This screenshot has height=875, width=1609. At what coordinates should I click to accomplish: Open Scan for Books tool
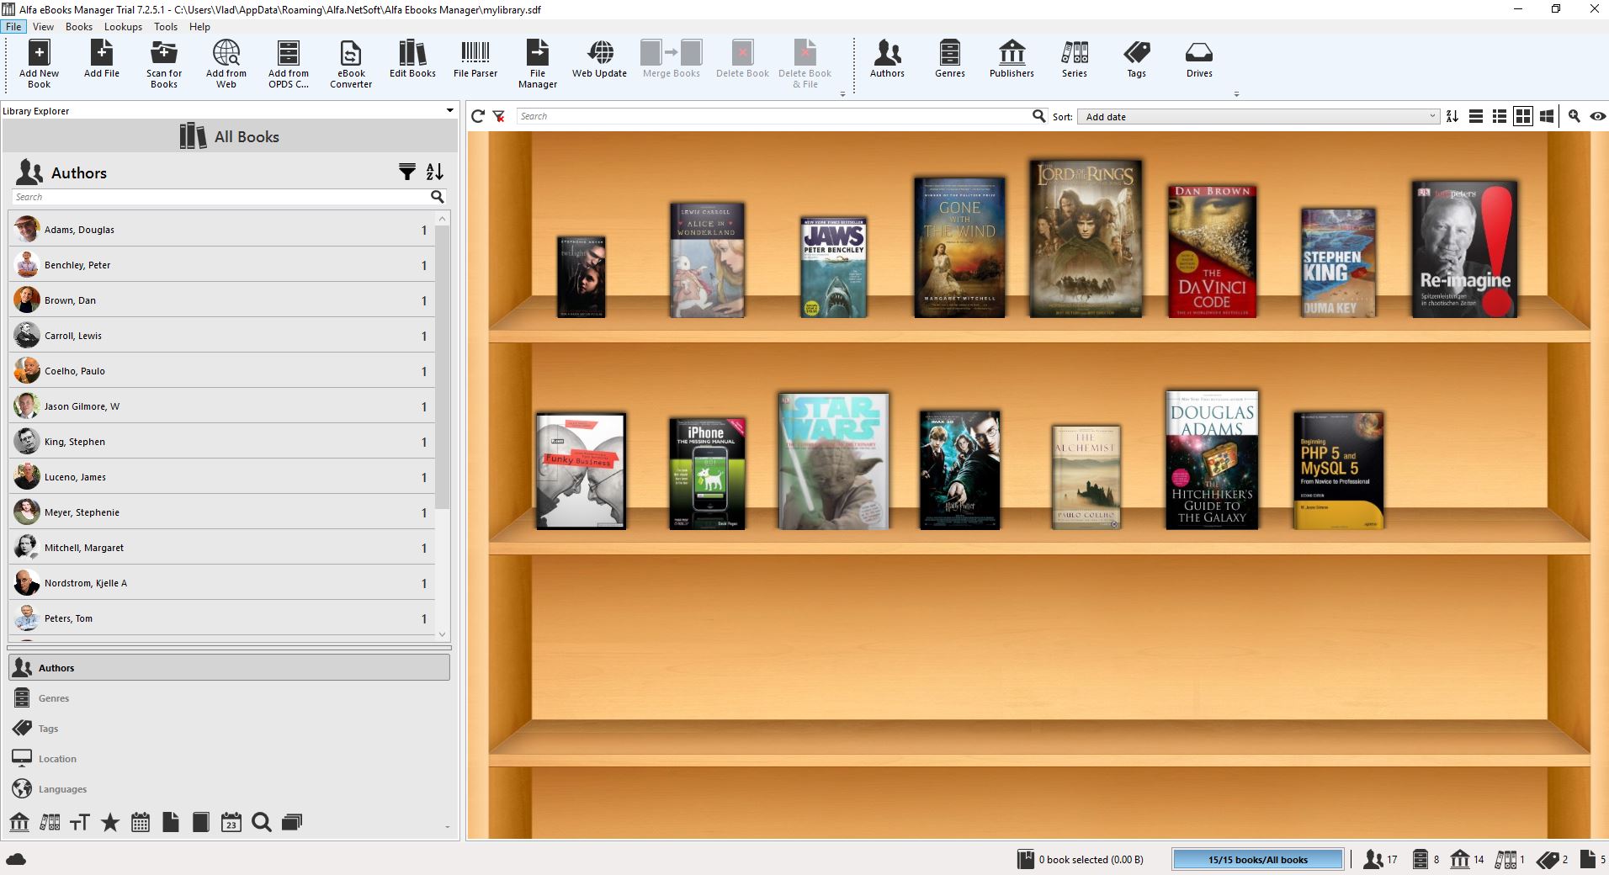(x=164, y=63)
